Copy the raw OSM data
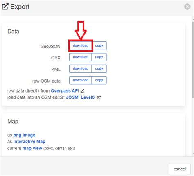Viewport: 194px width, 176px height. (x=99, y=80)
